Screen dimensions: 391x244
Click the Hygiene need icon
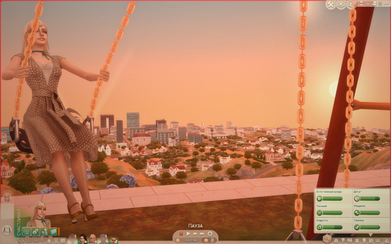click(357, 227)
